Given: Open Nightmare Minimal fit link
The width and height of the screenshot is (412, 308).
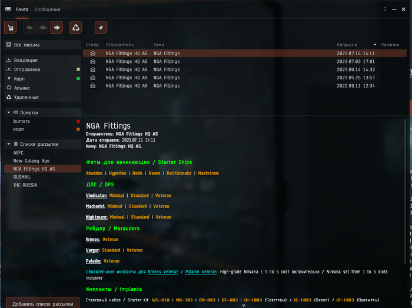Looking at the screenshot, I should click(x=117, y=217).
